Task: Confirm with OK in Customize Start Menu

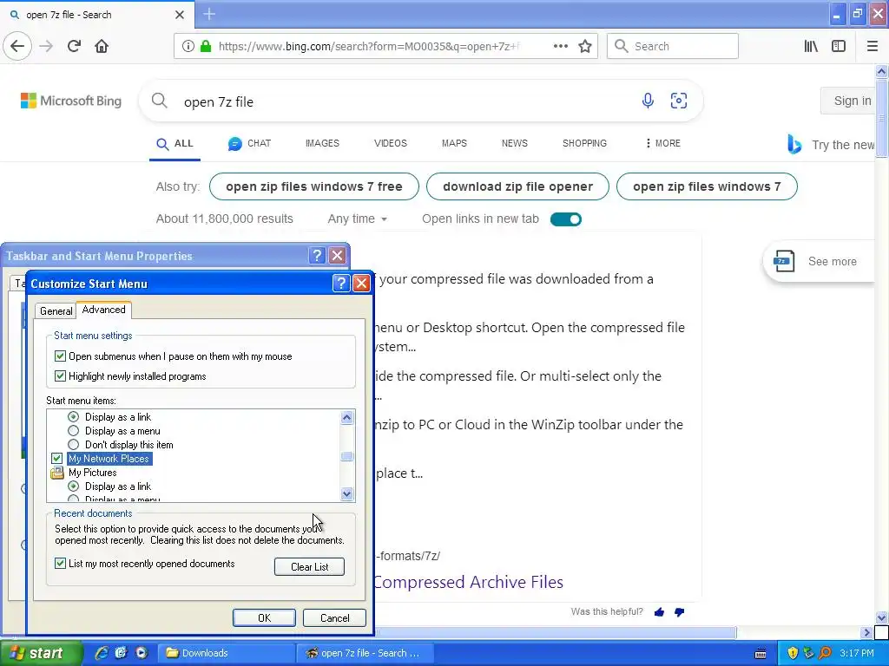Action: pyautogui.click(x=264, y=617)
